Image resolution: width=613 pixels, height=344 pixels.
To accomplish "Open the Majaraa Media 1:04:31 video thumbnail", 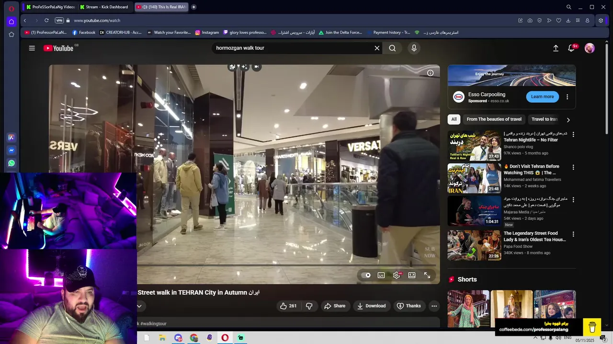I will tap(474, 211).
